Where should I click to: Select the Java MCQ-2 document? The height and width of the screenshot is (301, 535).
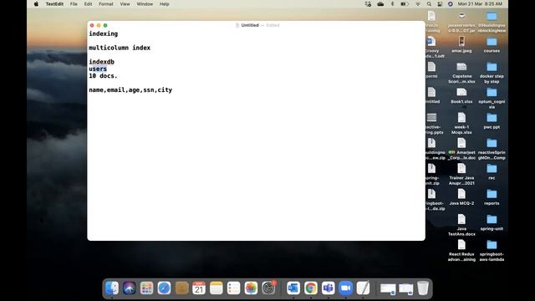click(x=461, y=197)
